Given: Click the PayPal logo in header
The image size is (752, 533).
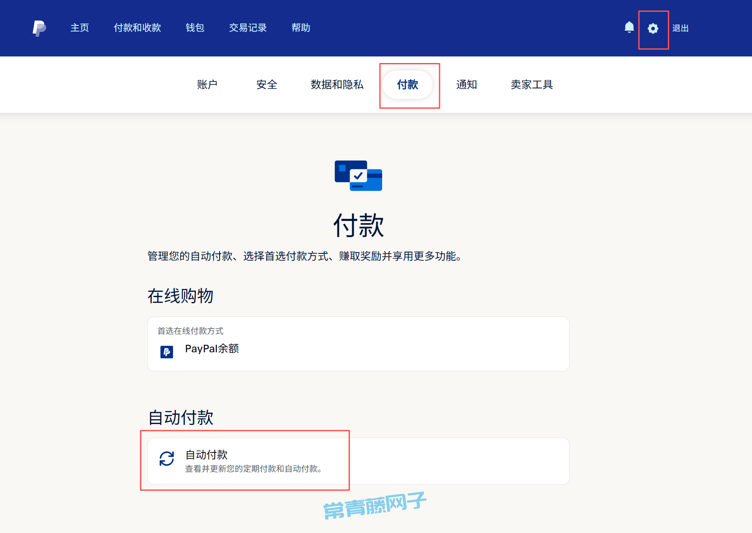Looking at the screenshot, I should pyautogui.click(x=39, y=28).
